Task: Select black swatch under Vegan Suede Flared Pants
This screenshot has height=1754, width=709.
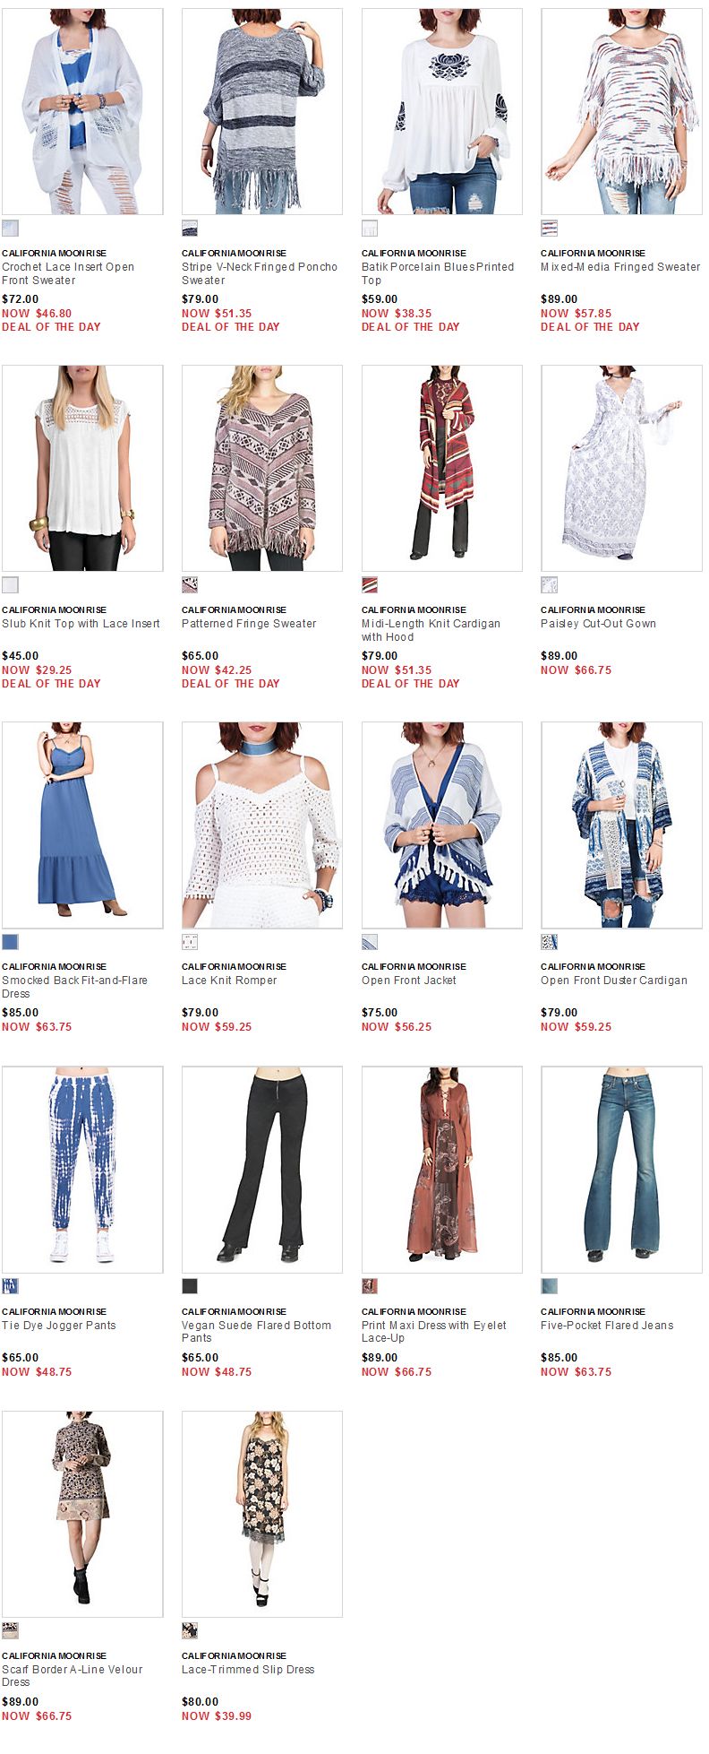Action: pos(190,1286)
